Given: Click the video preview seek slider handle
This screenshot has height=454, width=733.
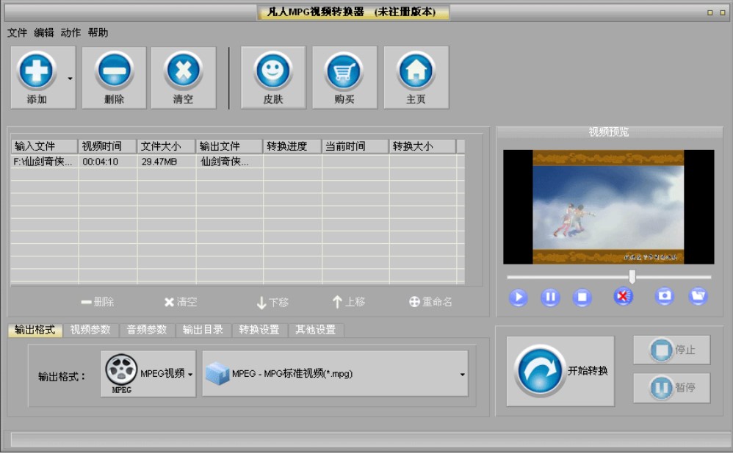Looking at the screenshot, I should pos(632,276).
